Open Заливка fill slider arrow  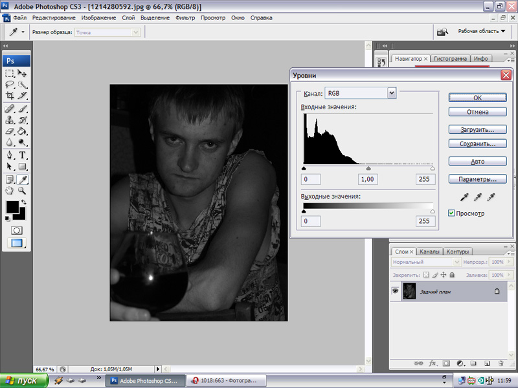point(509,274)
